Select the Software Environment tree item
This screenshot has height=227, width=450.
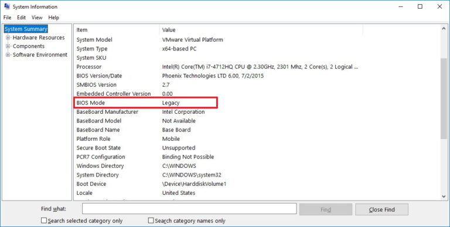tap(40, 55)
